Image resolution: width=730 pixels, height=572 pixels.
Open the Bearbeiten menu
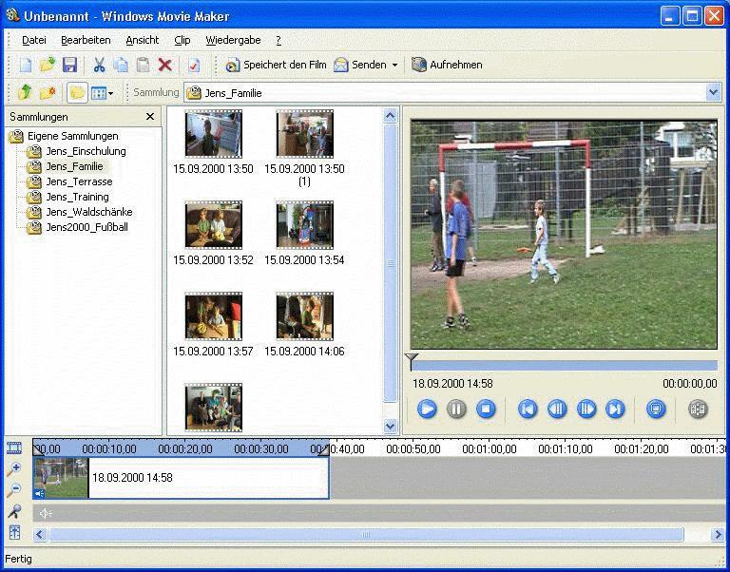[86, 40]
